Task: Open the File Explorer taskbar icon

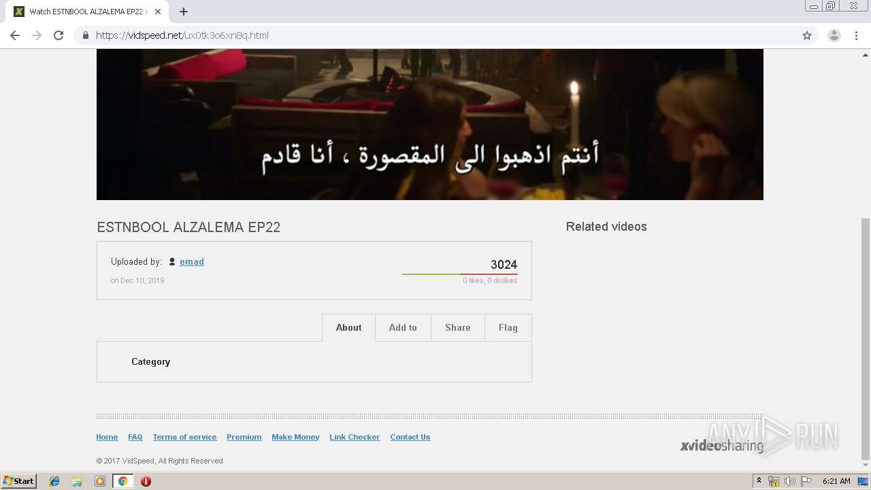Action: coord(77,481)
